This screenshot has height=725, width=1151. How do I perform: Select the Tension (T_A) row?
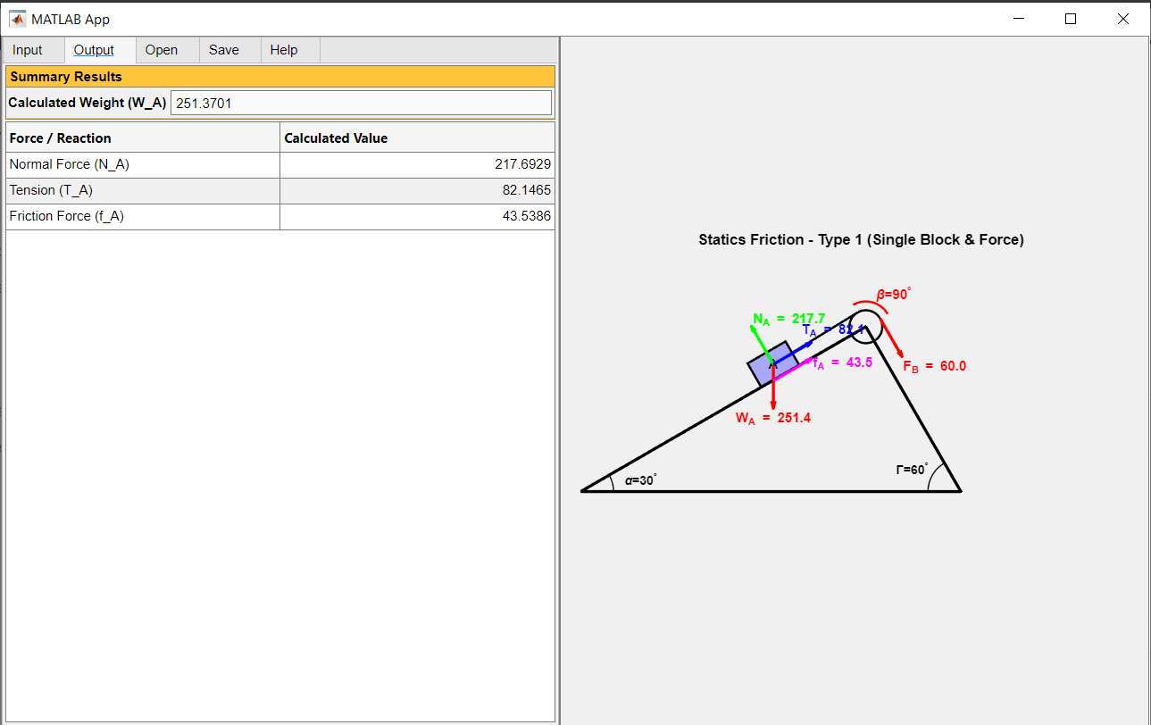280,191
